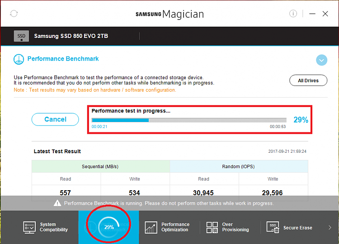This screenshot has width=339, height=244.
Task: Minimize the Samsung Magician window
Action: click(312, 14)
